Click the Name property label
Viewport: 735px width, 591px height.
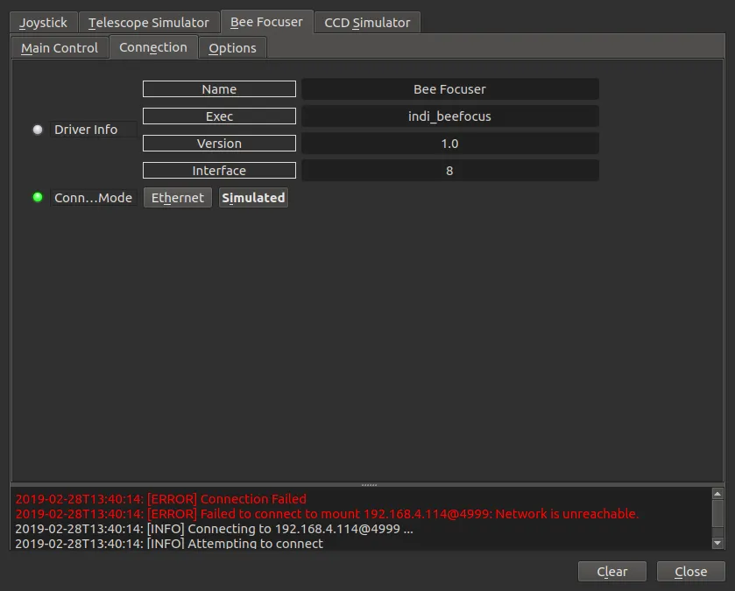pos(219,89)
